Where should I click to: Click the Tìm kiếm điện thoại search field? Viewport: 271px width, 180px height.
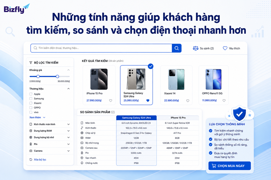pos(101,48)
